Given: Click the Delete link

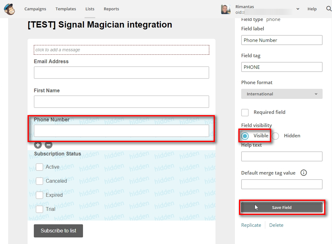Looking at the screenshot, I should 276,225.
